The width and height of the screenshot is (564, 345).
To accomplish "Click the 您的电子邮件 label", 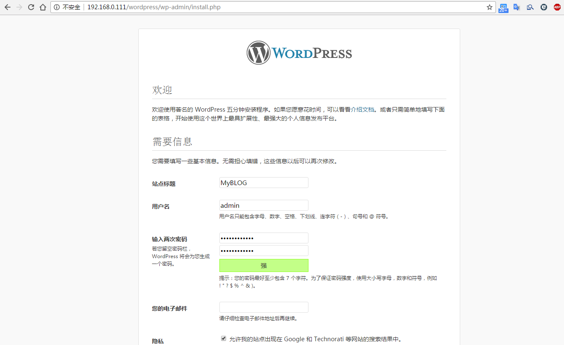I will [169, 308].
